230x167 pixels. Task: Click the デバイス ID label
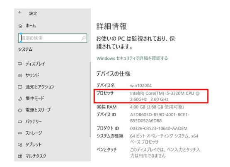point(107,115)
